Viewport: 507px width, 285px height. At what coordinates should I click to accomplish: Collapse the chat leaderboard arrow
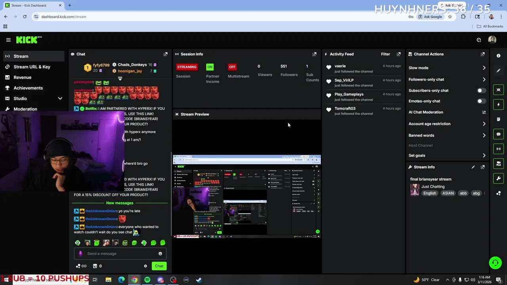120,78
